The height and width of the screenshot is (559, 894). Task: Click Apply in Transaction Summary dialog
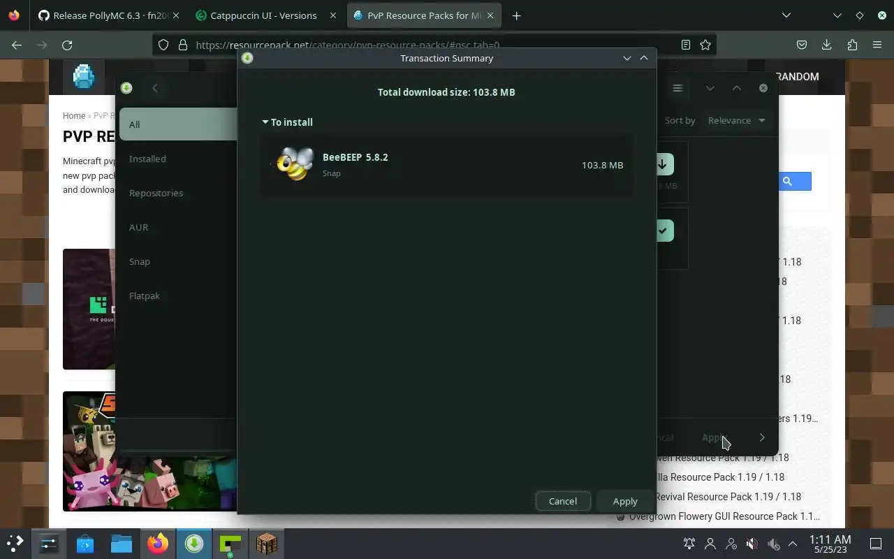(625, 501)
